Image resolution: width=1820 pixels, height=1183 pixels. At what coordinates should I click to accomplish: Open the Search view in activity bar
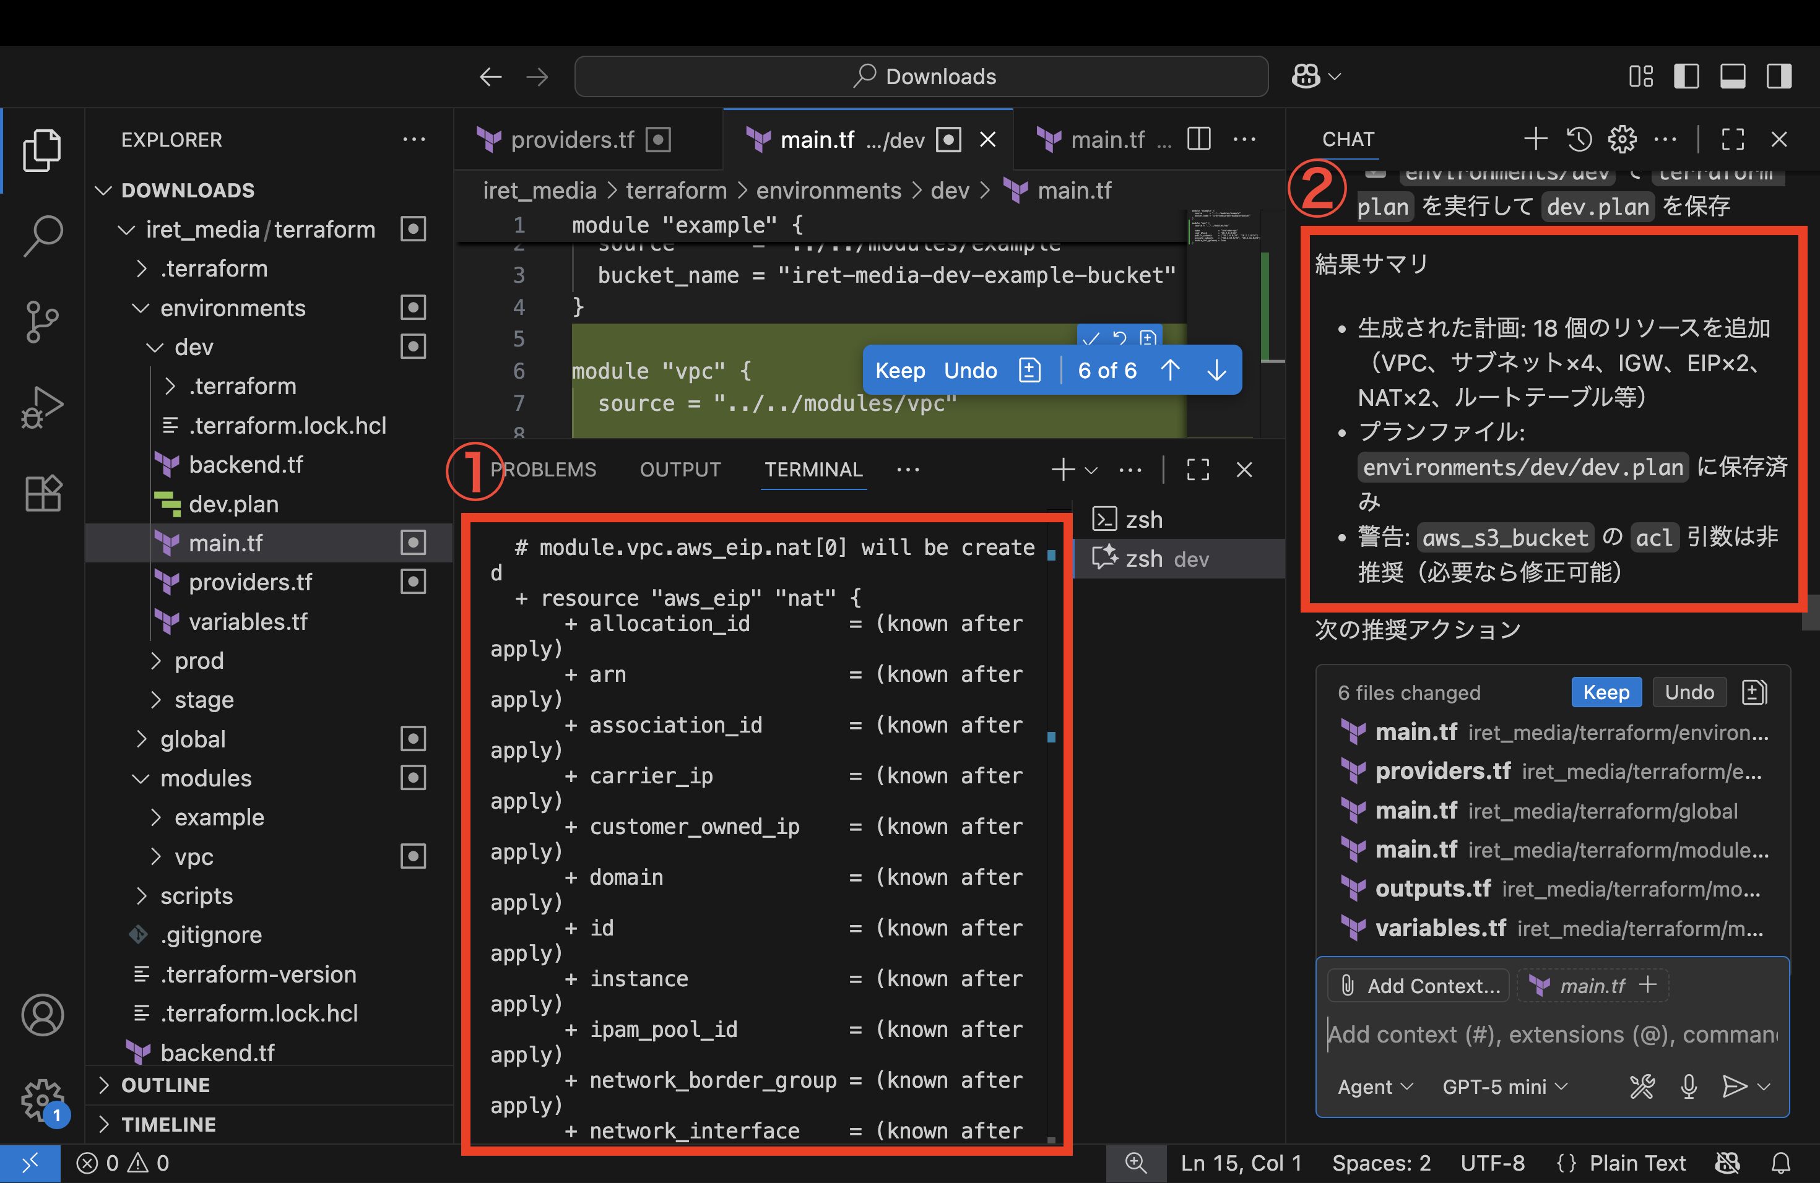coord(43,235)
